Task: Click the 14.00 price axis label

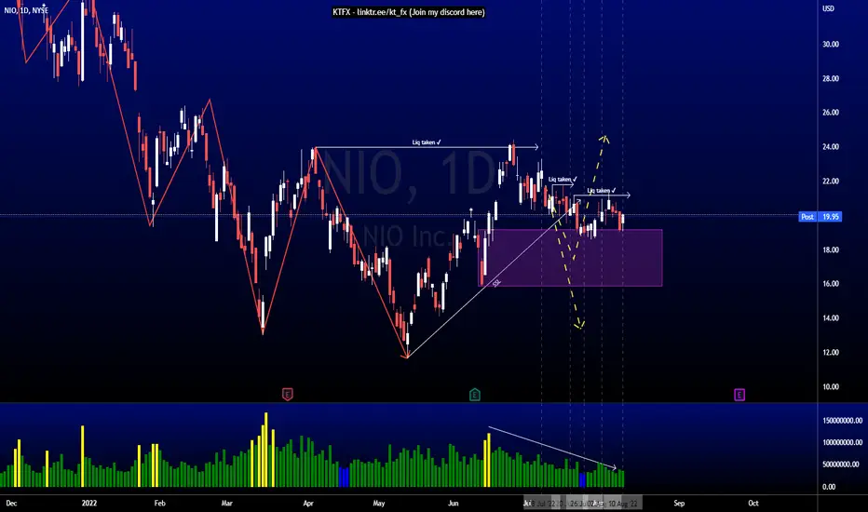Action: [831, 317]
